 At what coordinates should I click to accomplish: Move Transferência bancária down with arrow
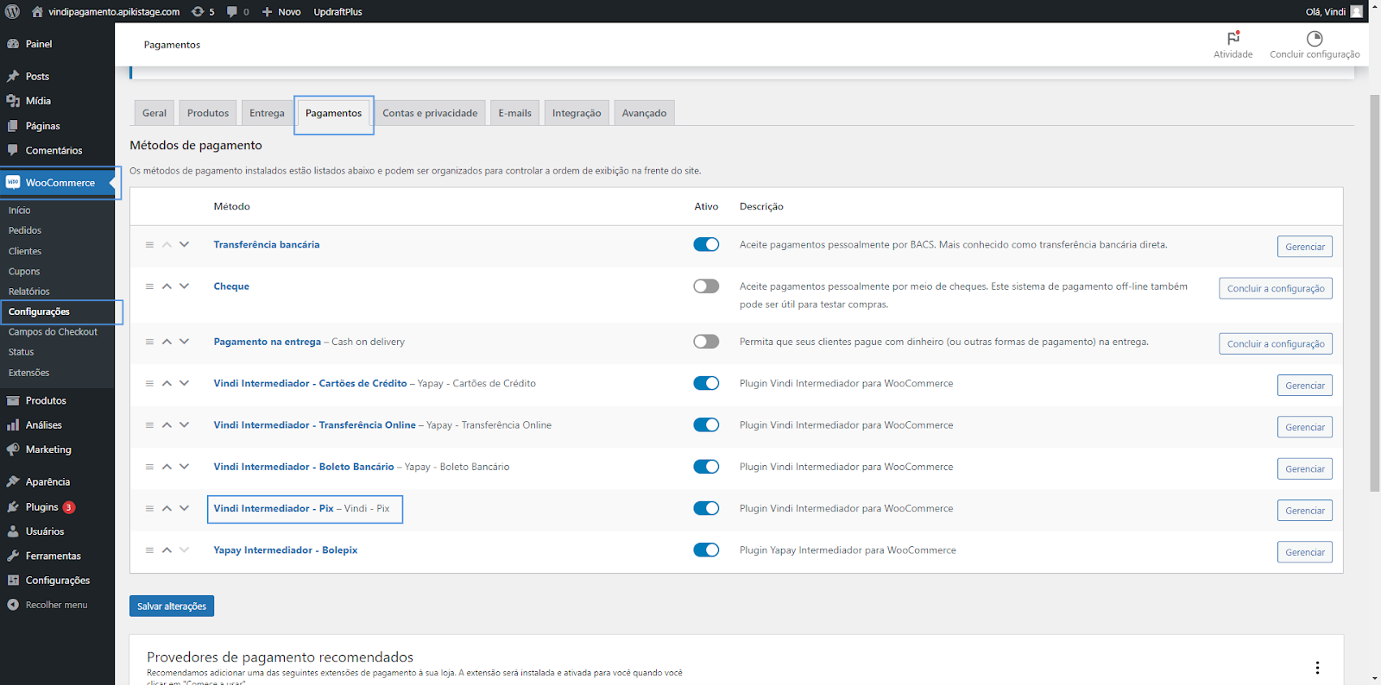coord(184,245)
